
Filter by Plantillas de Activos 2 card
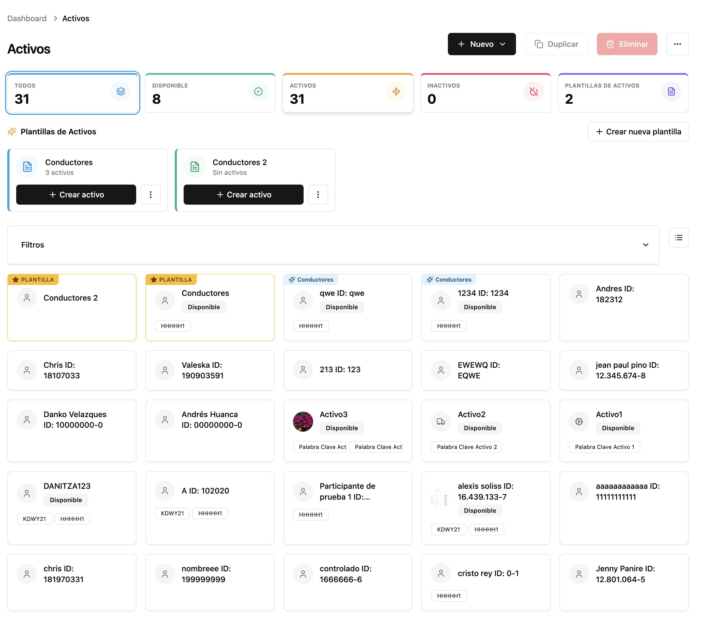[623, 93]
